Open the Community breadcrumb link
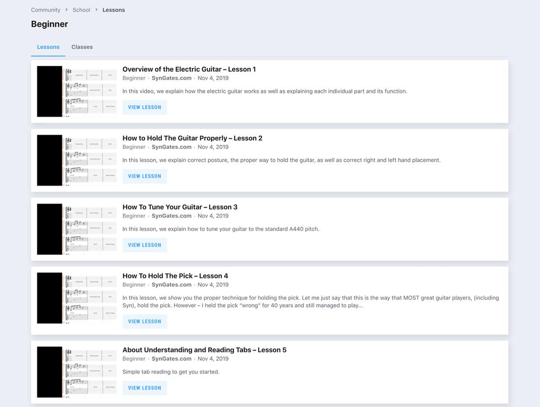 (45, 9)
